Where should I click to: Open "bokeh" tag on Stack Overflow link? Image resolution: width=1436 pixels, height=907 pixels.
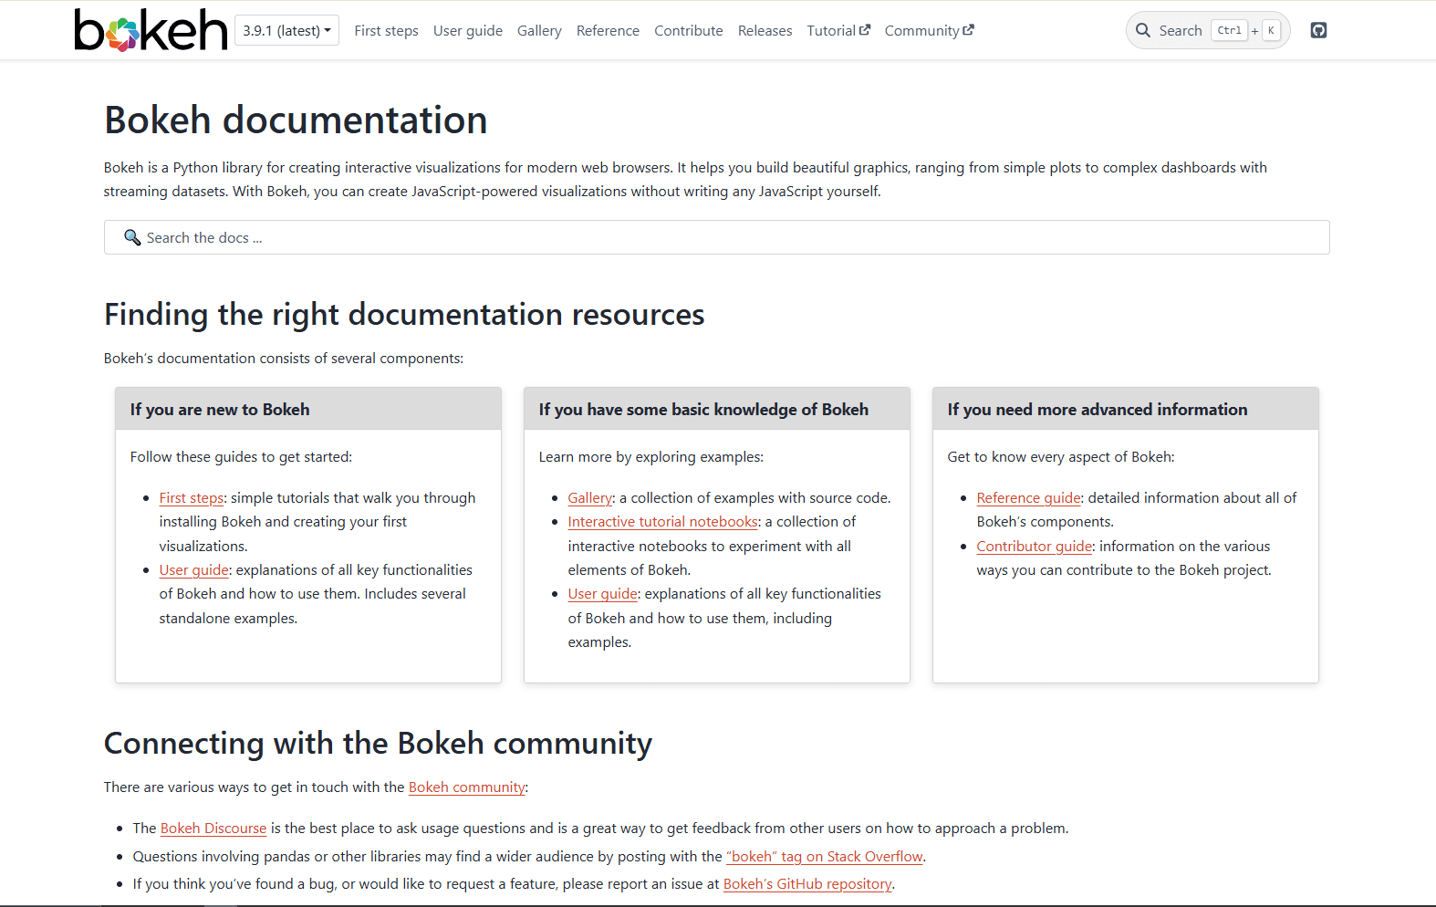825,857
